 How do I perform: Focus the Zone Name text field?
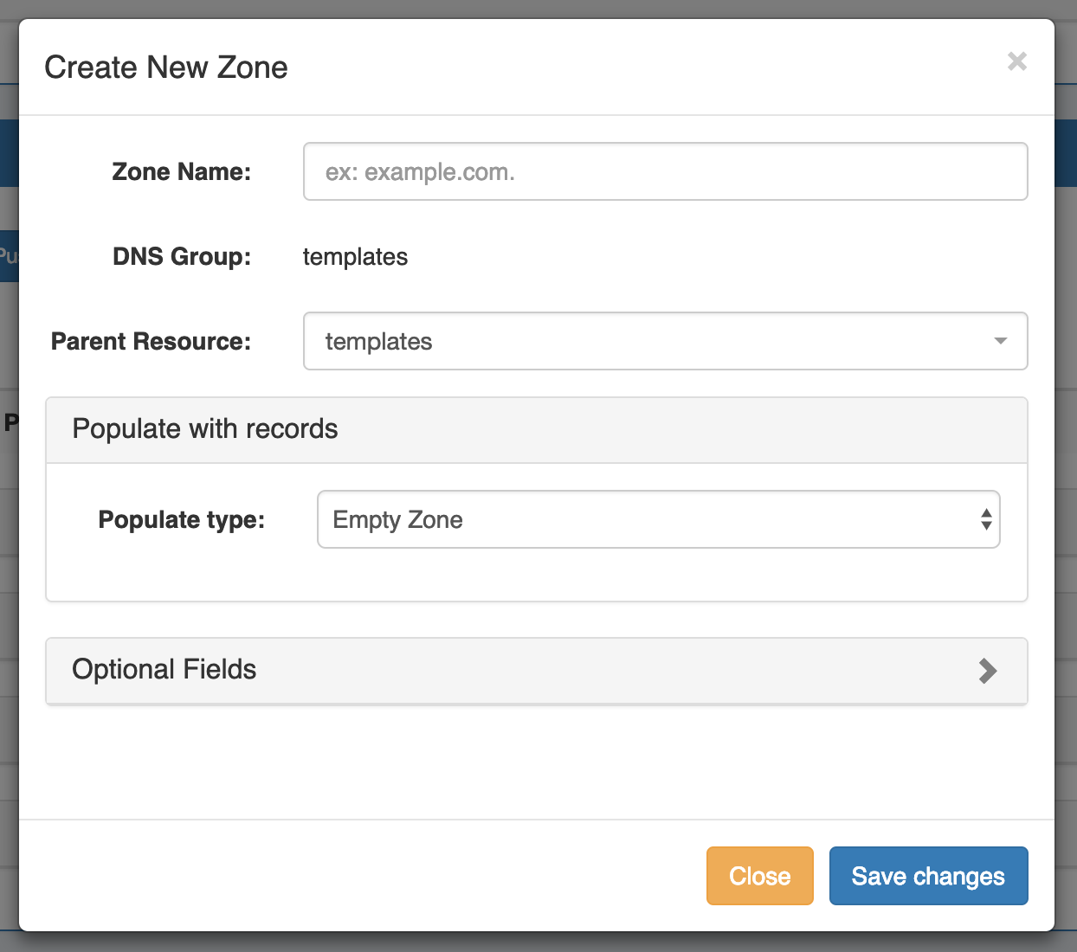coord(665,171)
